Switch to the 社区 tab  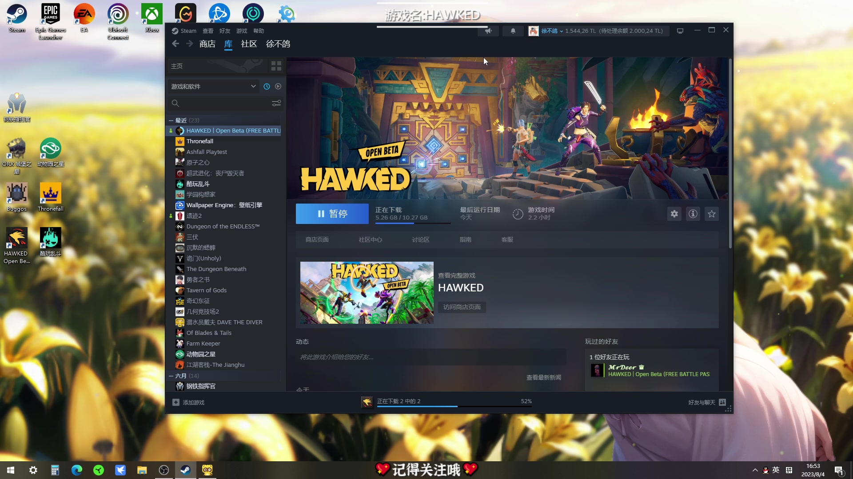(x=249, y=44)
